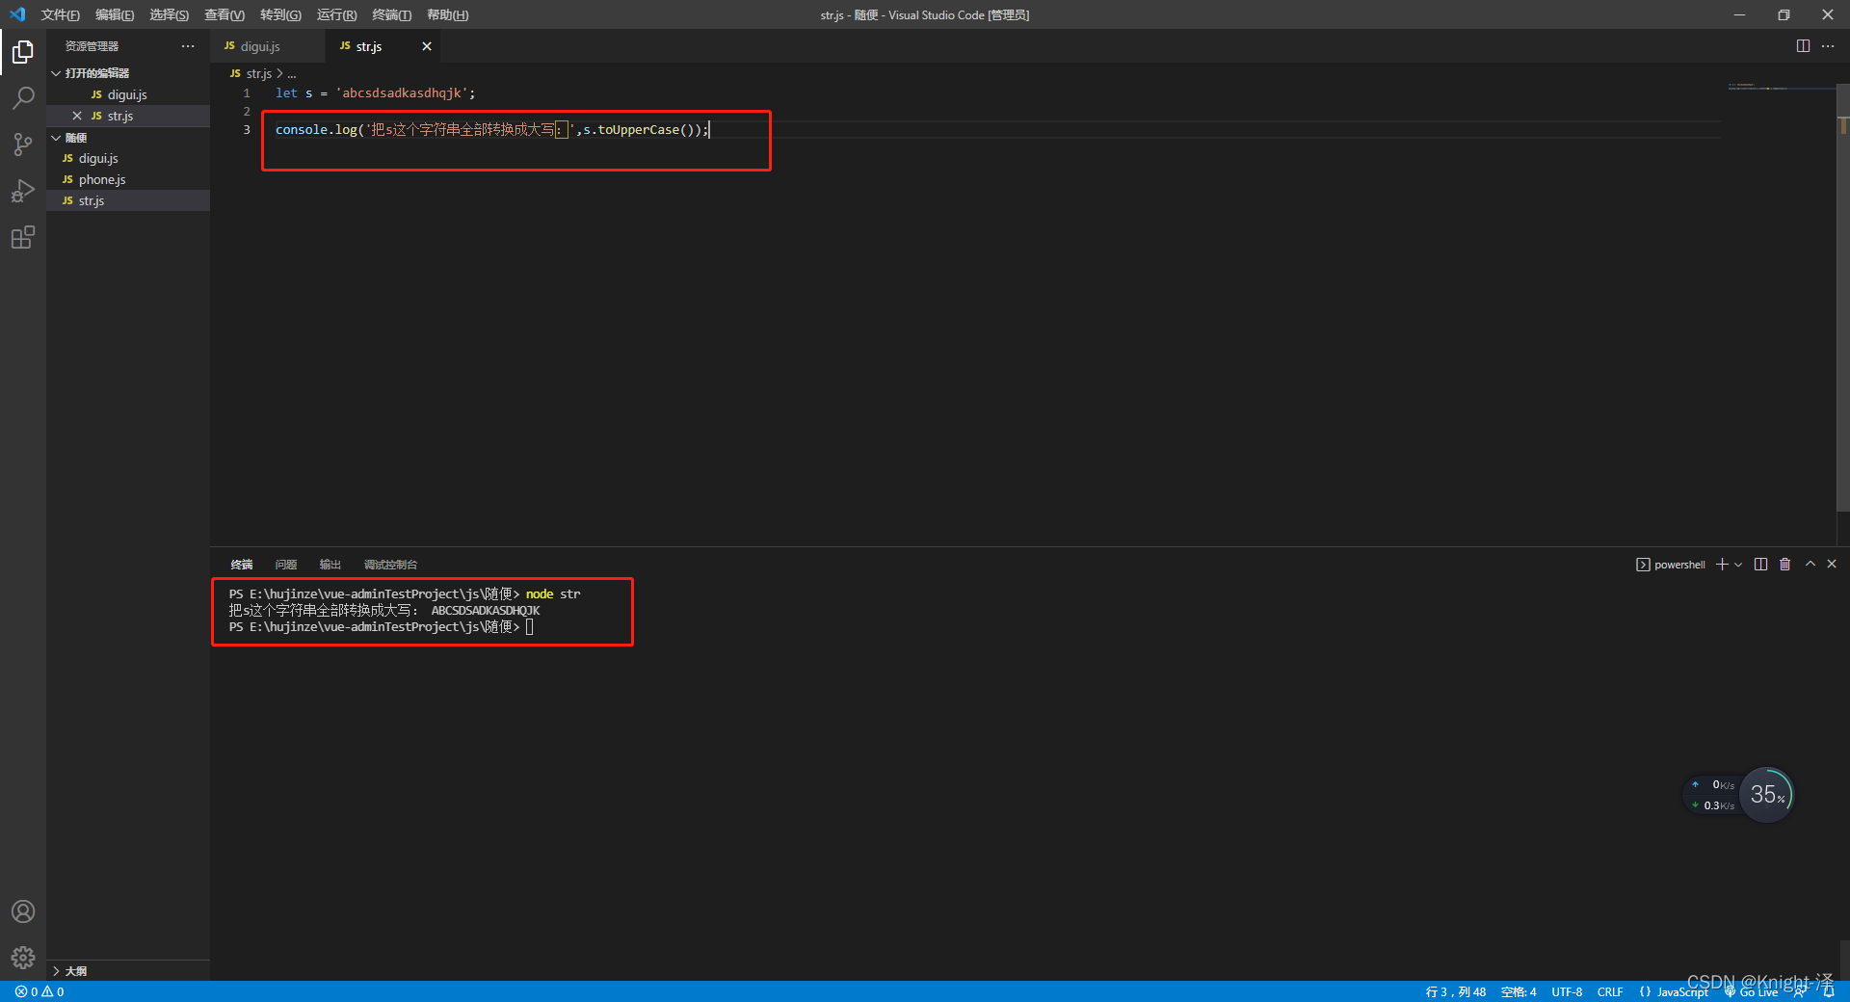Select the powershell terminal label

[x=1671, y=565]
